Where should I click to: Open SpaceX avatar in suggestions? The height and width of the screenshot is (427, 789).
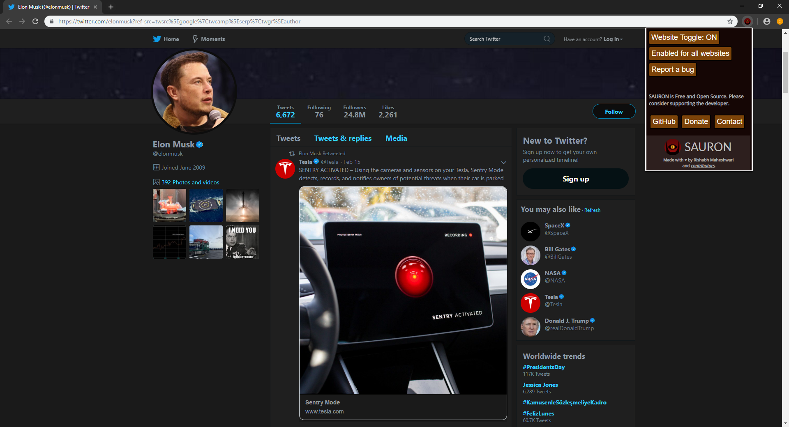point(531,232)
